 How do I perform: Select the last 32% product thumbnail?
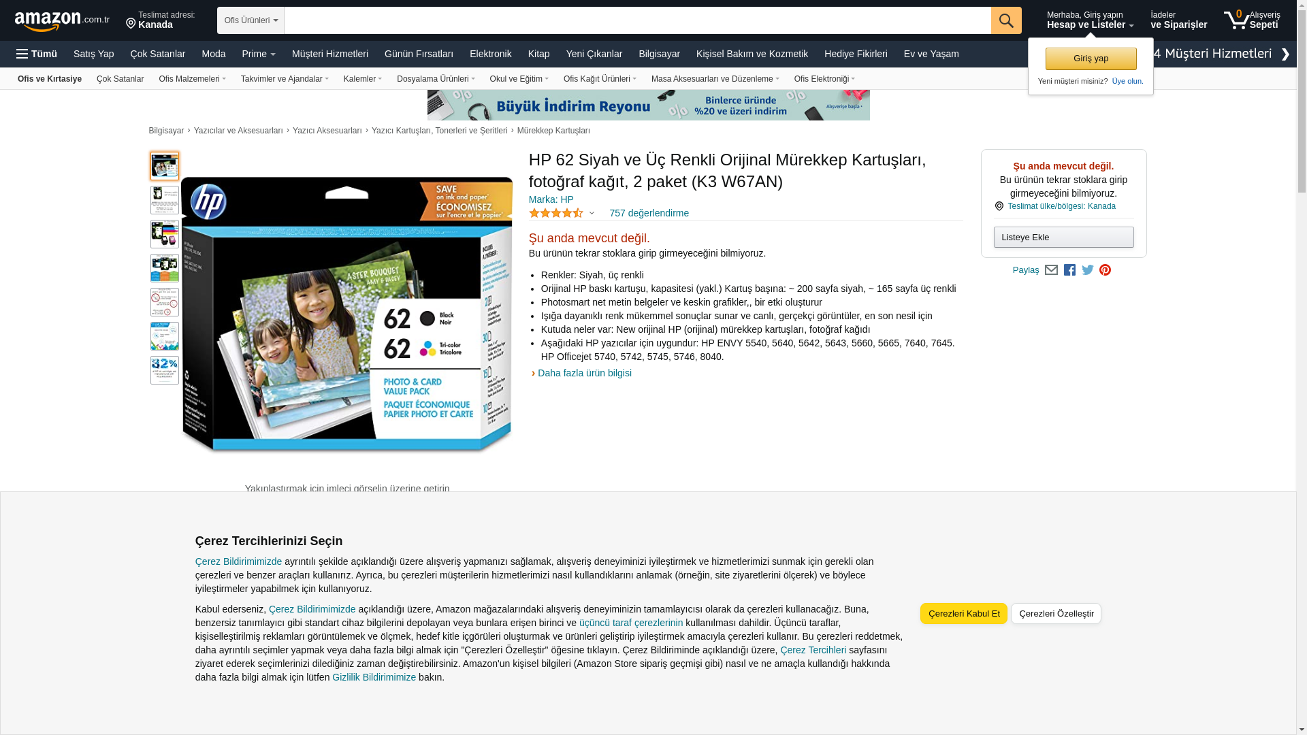[x=165, y=370]
